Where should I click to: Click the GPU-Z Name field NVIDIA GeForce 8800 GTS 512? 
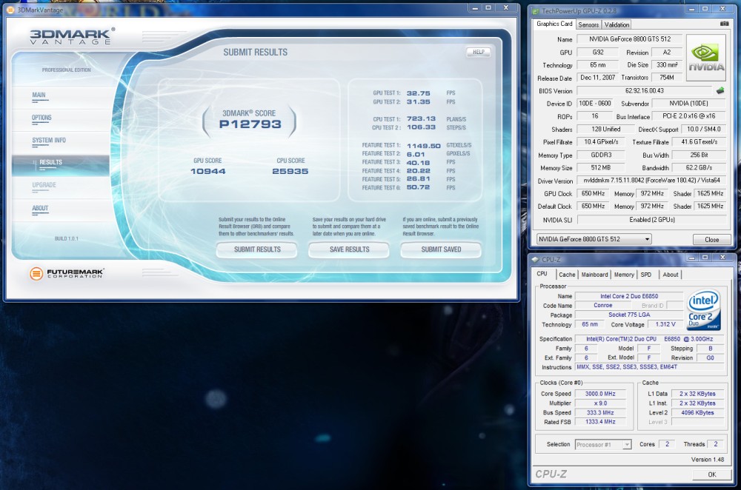pos(629,39)
